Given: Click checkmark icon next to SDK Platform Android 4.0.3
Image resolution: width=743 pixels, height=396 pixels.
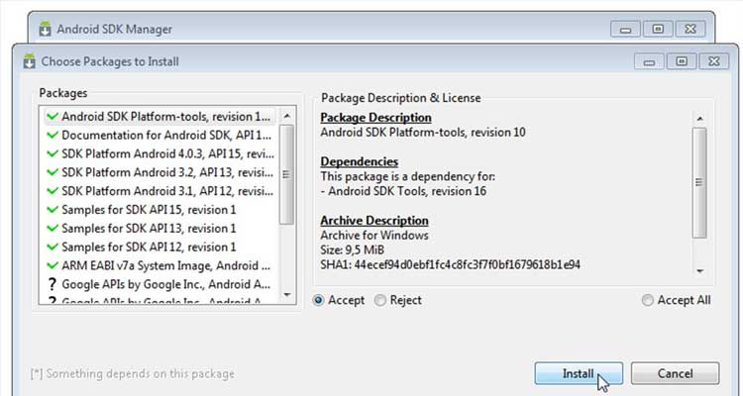Looking at the screenshot, I should click(x=53, y=154).
